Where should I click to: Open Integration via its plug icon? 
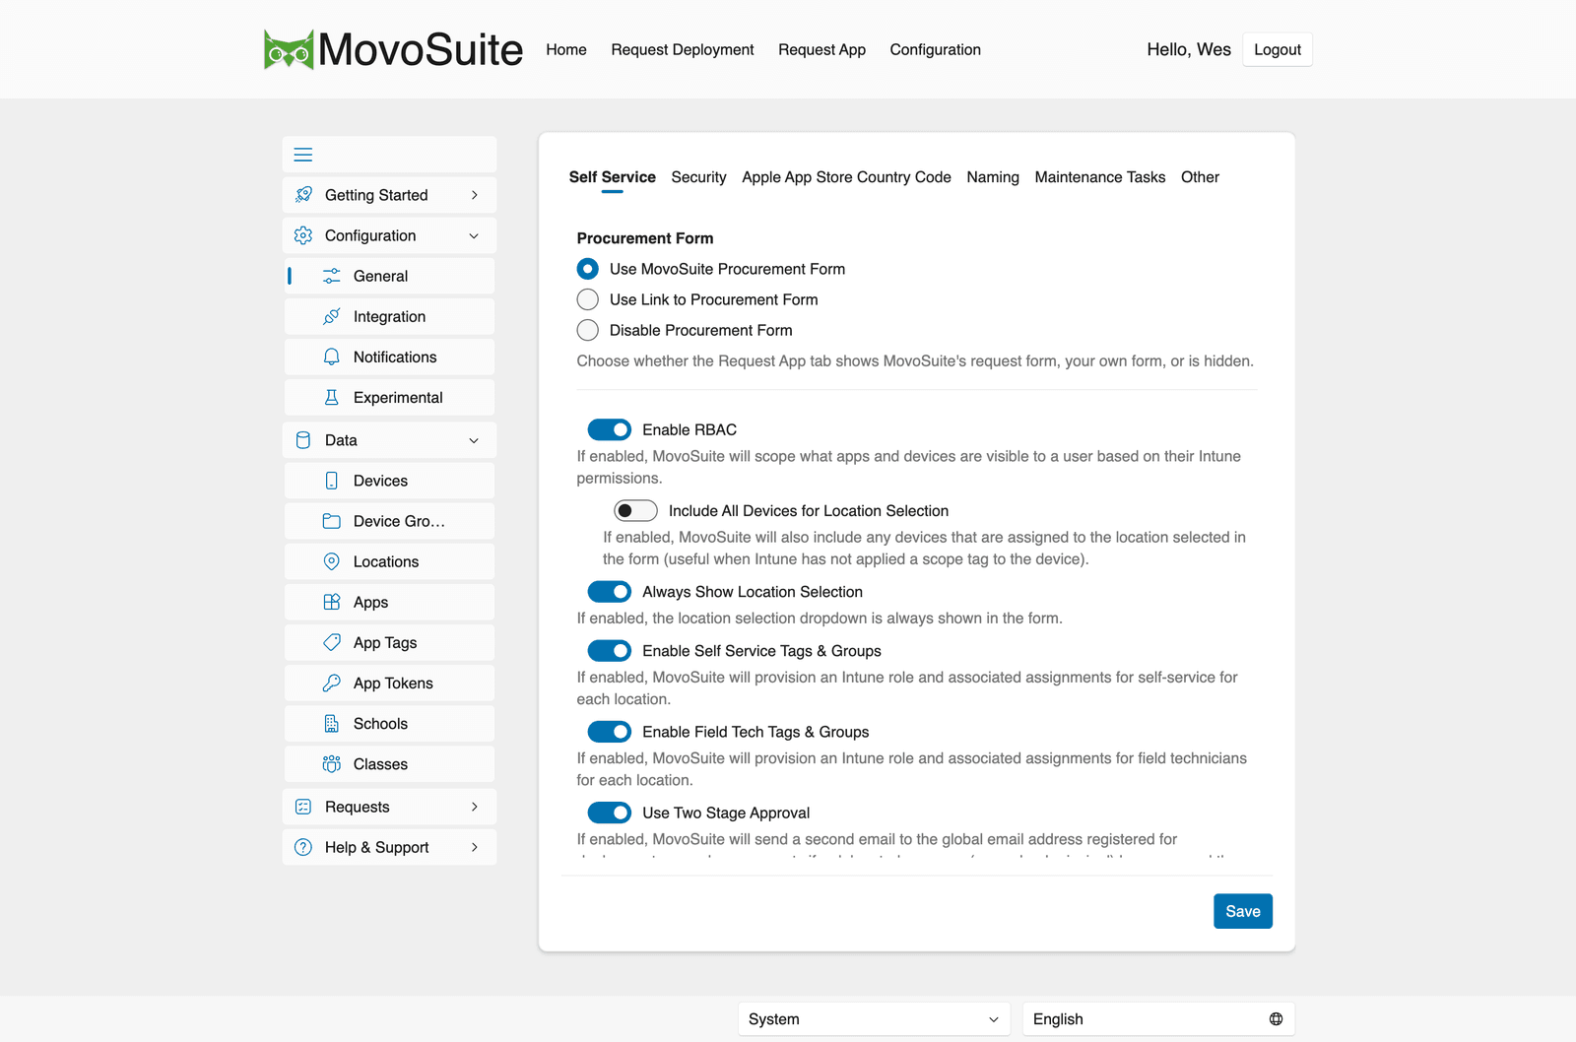[332, 316]
